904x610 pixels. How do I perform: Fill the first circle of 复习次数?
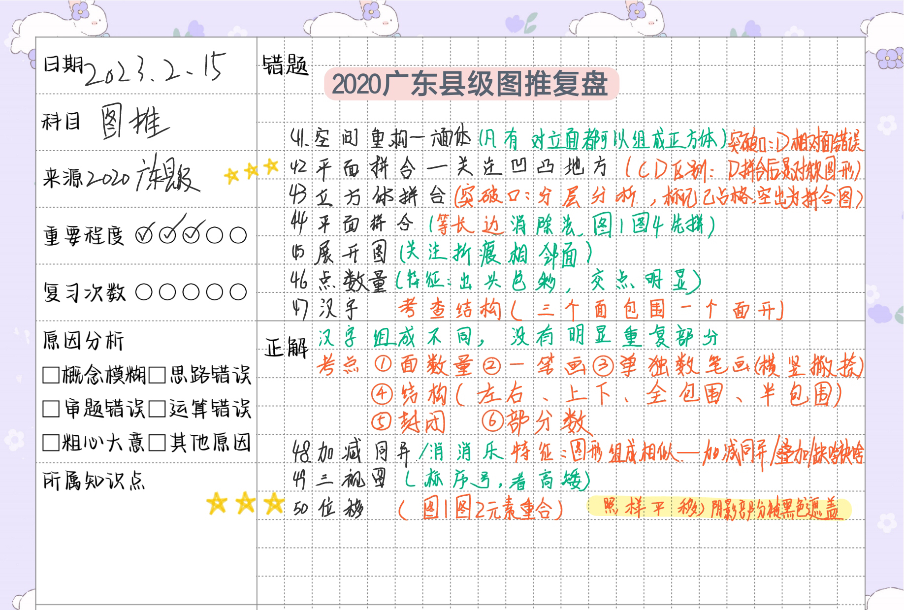[144, 292]
